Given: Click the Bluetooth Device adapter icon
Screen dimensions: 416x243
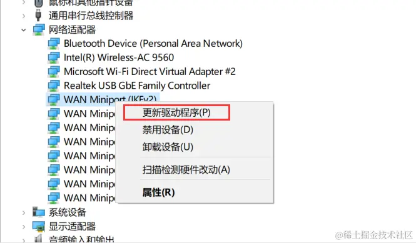Looking at the screenshot, I should click(54, 44).
